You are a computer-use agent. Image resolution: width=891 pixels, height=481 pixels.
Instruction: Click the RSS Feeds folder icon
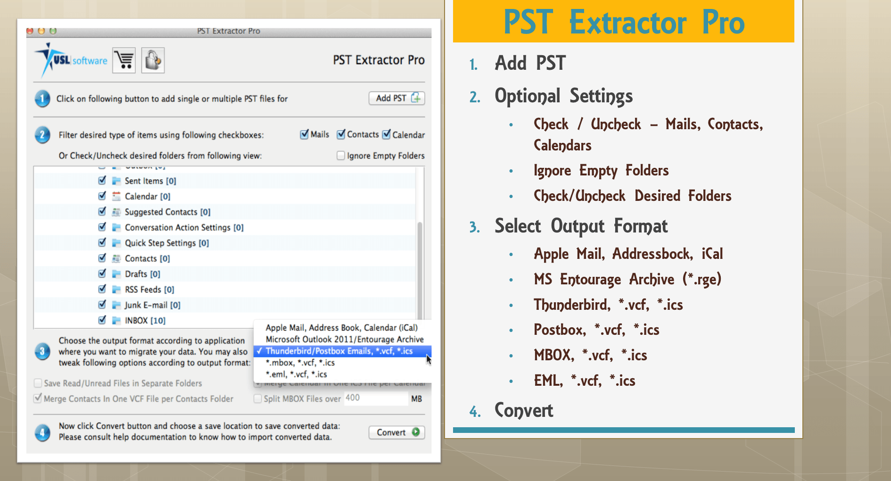[x=116, y=289]
